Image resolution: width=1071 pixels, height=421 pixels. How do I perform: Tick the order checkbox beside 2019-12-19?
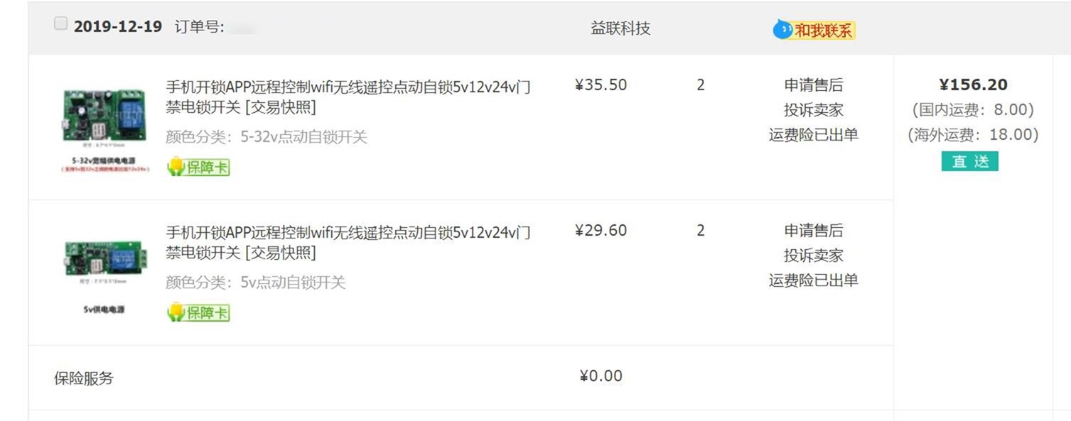pos(60,24)
